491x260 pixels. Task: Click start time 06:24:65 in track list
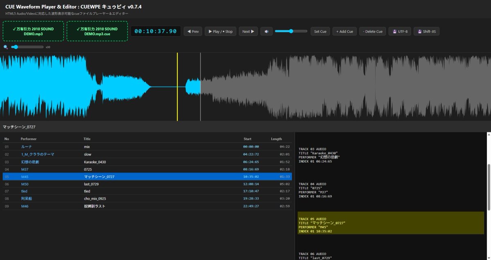pyautogui.click(x=251, y=162)
